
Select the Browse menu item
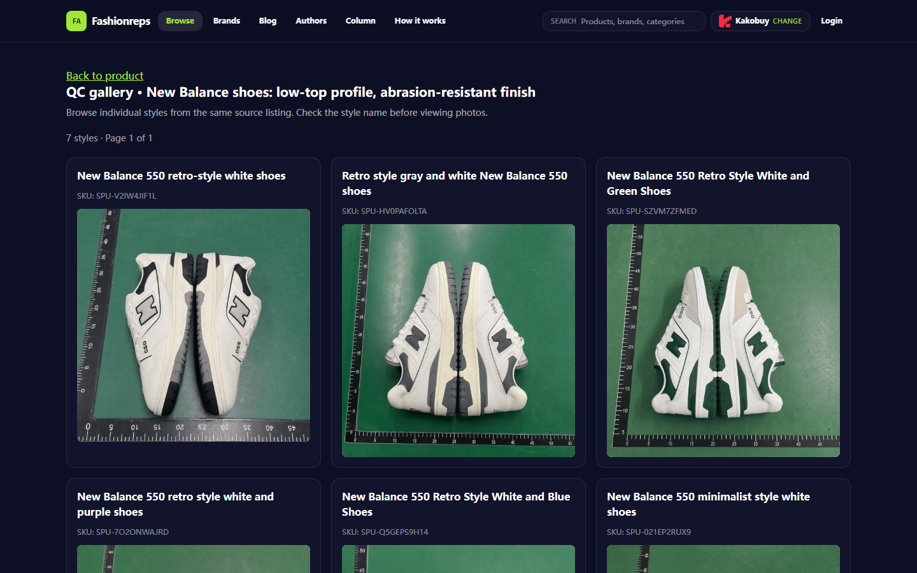pyautogui.click(x=180, y=21)
